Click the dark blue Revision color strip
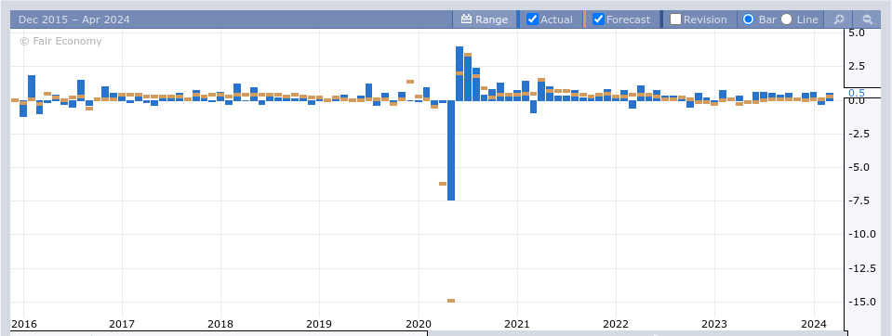This screenshot has width=892, height=336. point(661,19)
